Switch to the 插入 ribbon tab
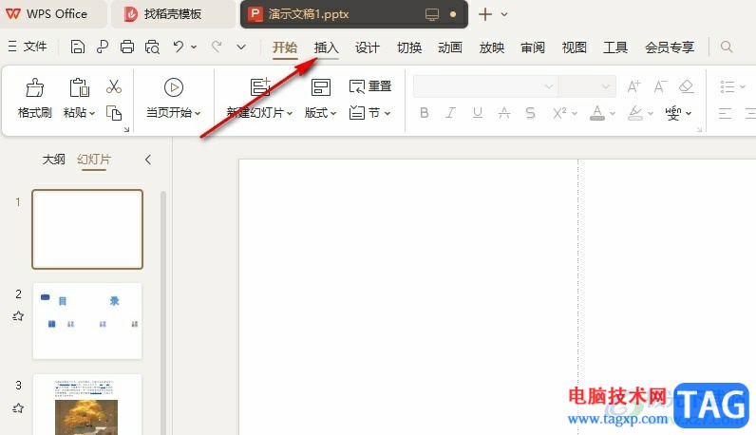 click(x=327, y=47)
